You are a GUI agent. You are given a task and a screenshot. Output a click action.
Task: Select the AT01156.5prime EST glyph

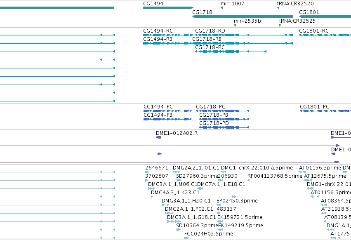[x=315, y=197]
